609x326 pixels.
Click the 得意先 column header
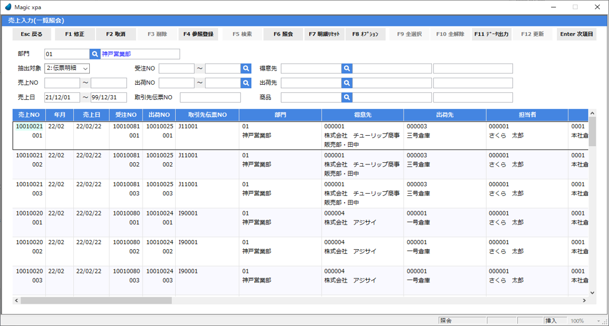pyautogui.click(x=362, y=115)
